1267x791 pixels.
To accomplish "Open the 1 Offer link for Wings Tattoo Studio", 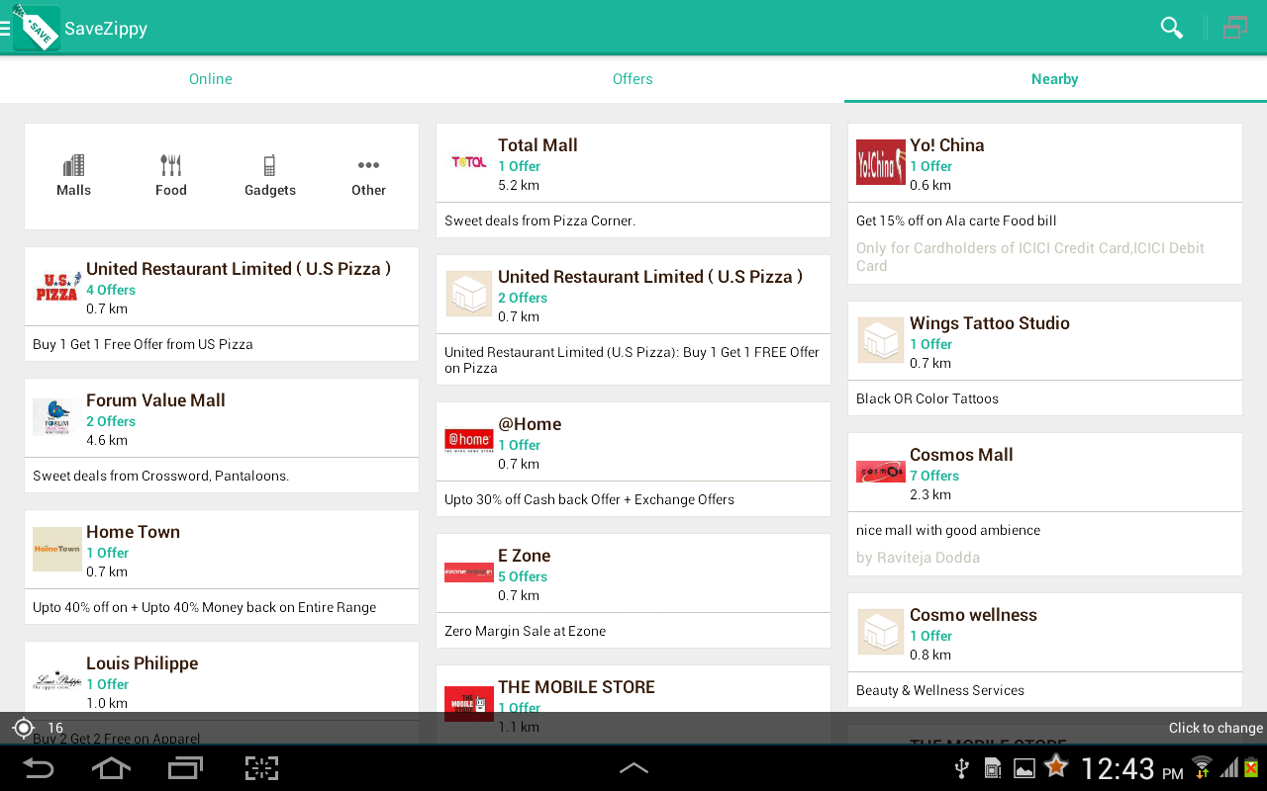I will [930, 344].
